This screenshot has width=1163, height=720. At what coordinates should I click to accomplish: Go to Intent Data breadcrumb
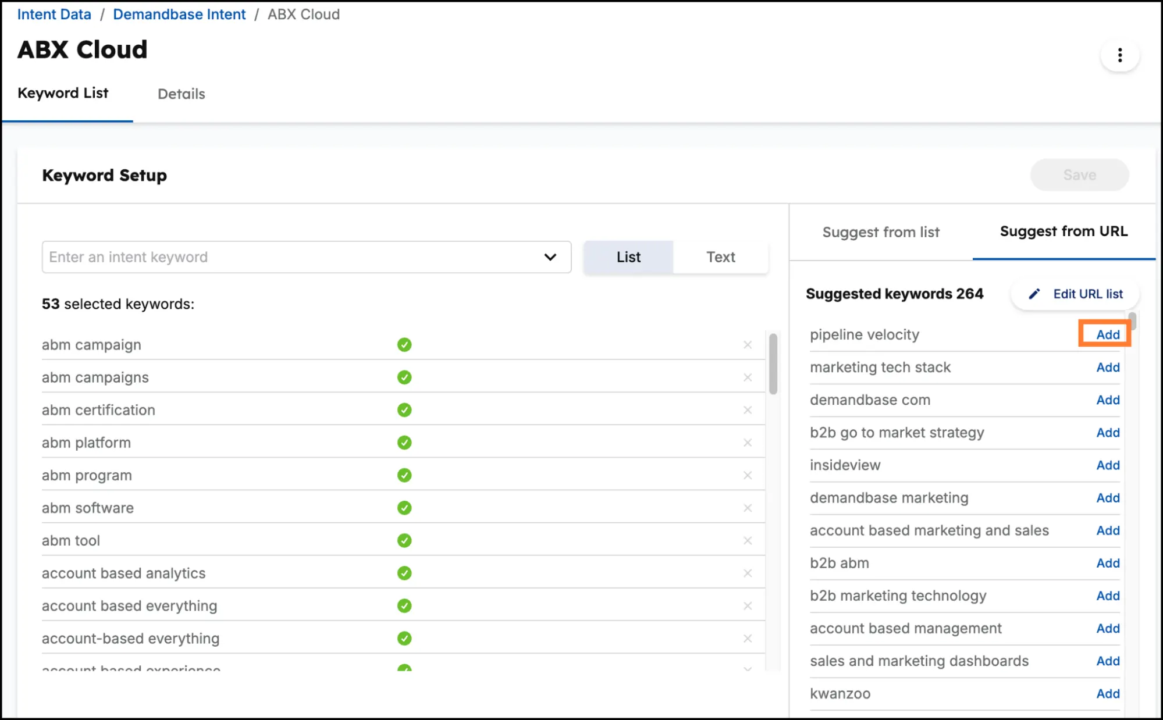click(x=54, y=15)
